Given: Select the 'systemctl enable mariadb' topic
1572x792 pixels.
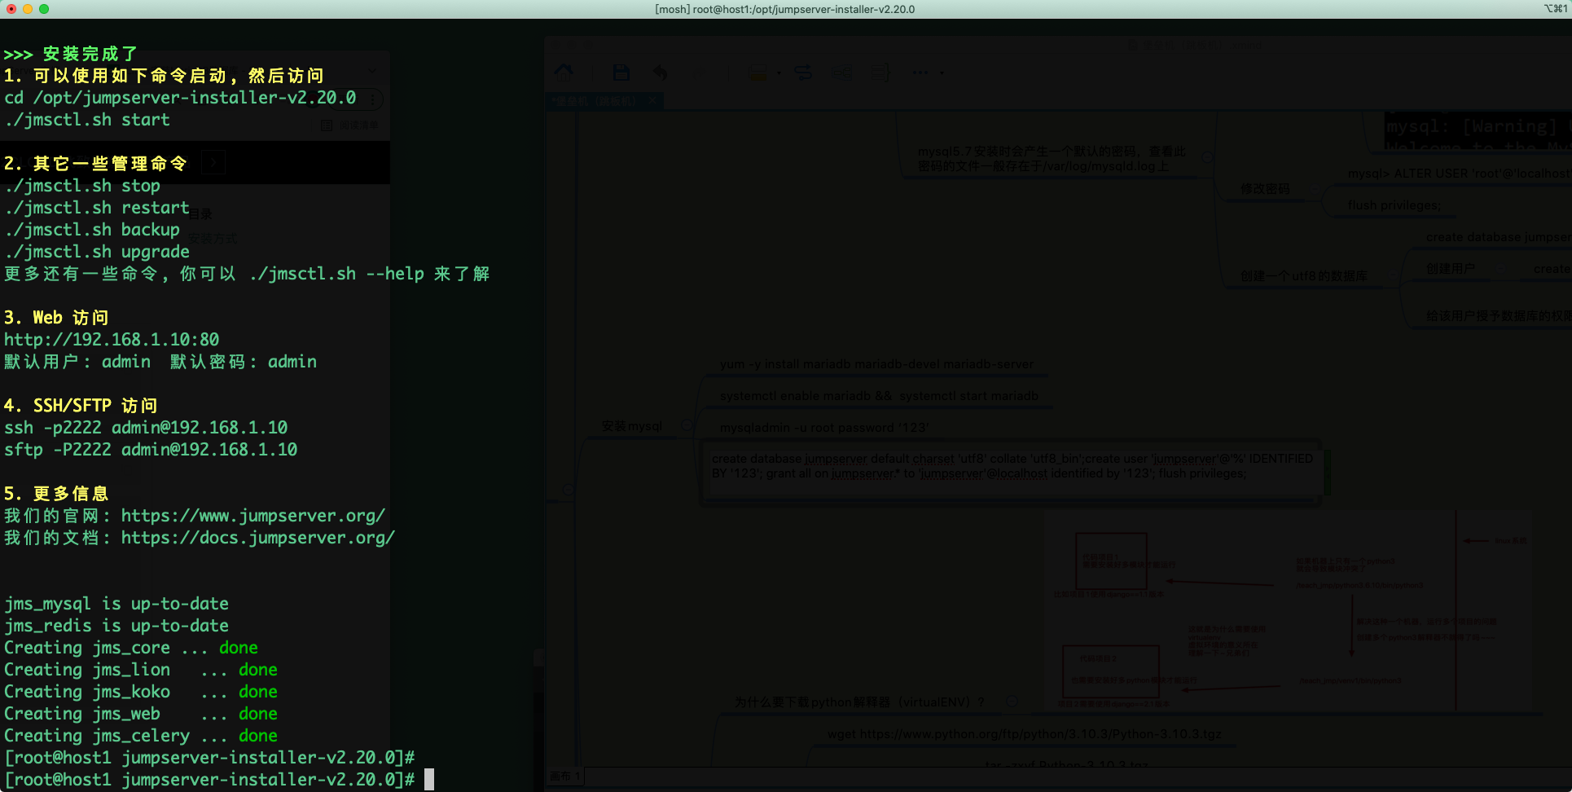Looking at the screenshot, I should [x=879, y=396].
